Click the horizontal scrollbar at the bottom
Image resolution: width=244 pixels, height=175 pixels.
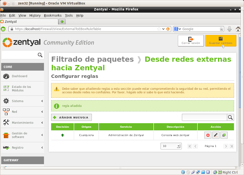pos(120,168)
